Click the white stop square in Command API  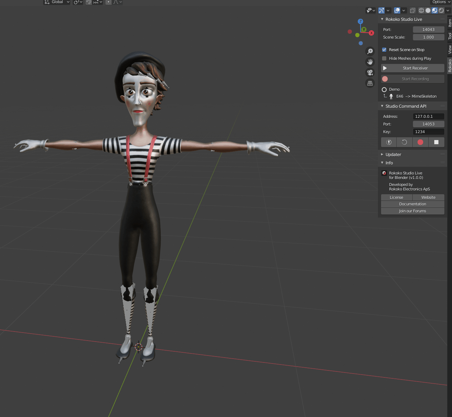pos(436,142)
